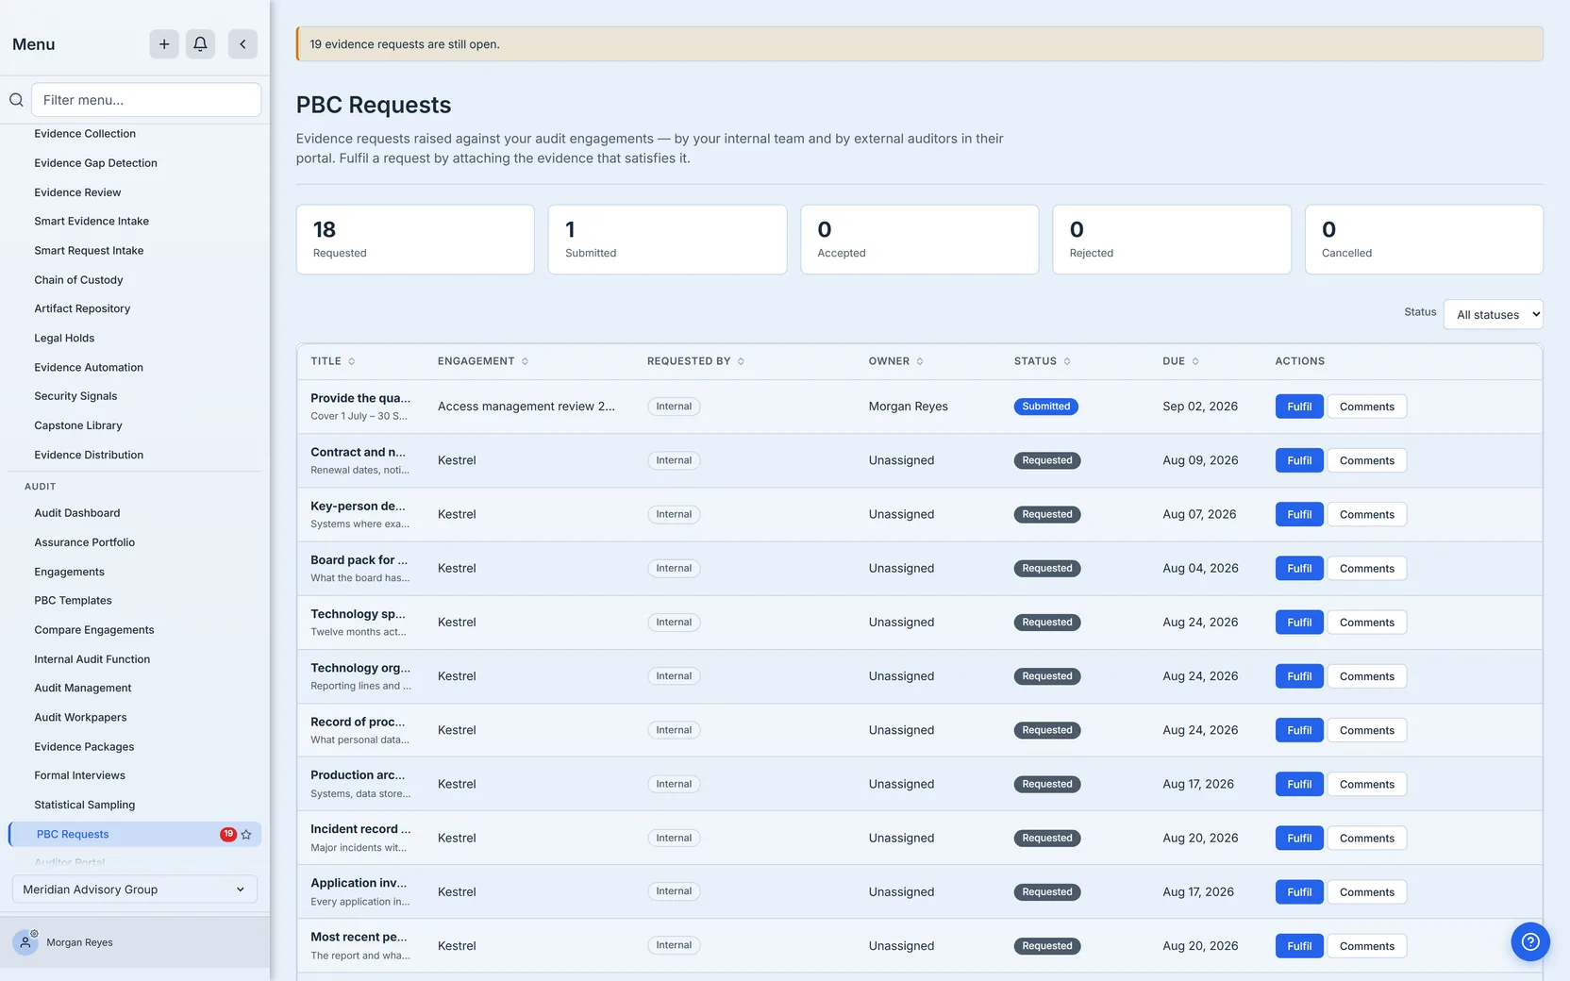Click the 18 Requested summary card
1570x981 pixels.
pos(415,240)
